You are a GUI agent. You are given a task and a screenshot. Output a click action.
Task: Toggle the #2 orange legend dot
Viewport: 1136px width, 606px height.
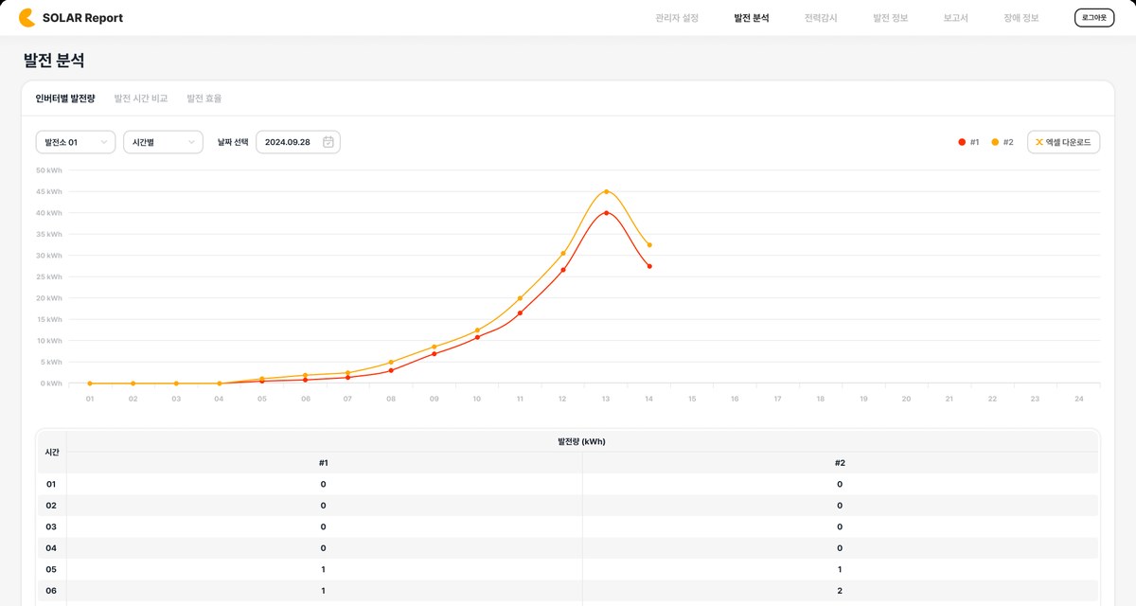[x=995, y=142]
